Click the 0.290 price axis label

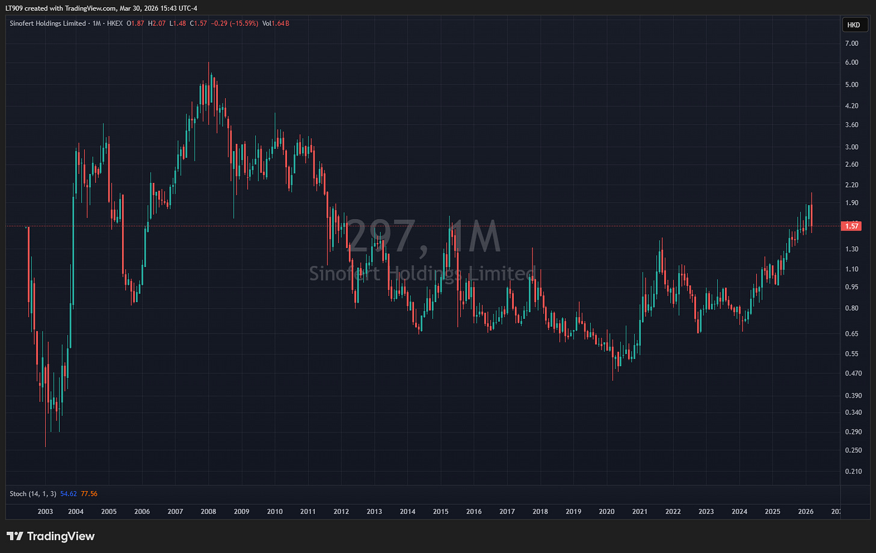(x=853, y=432)
